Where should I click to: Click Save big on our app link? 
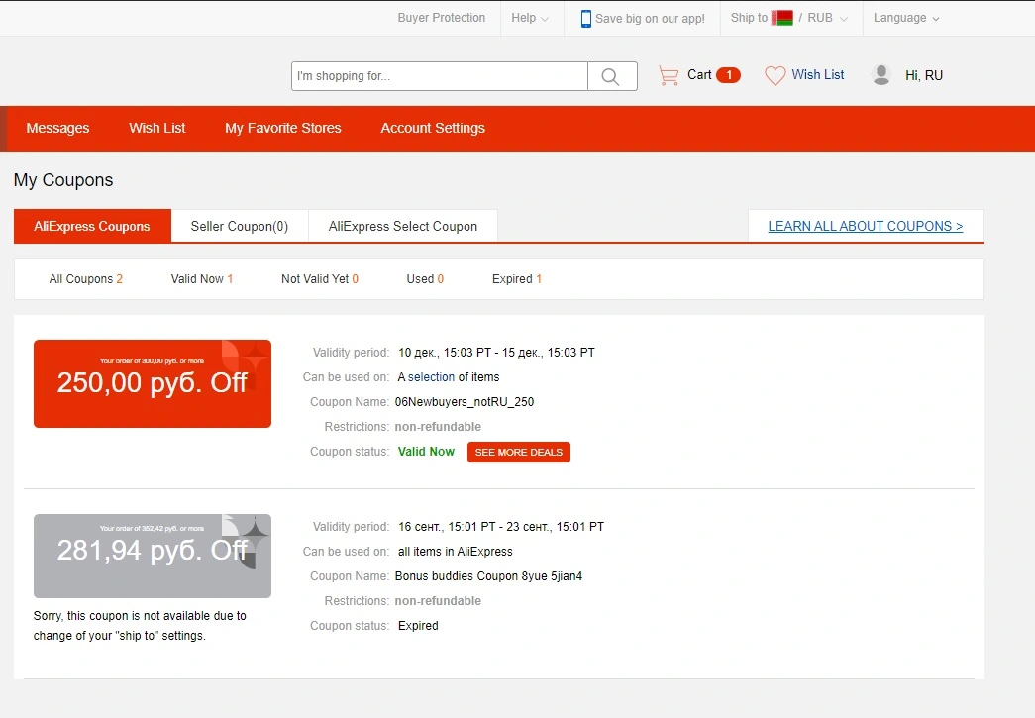pos(650,19)
